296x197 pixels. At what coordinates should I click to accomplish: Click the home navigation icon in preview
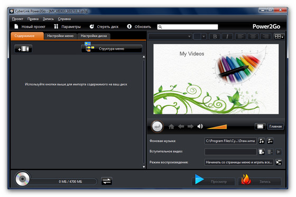tap(171, 126)
